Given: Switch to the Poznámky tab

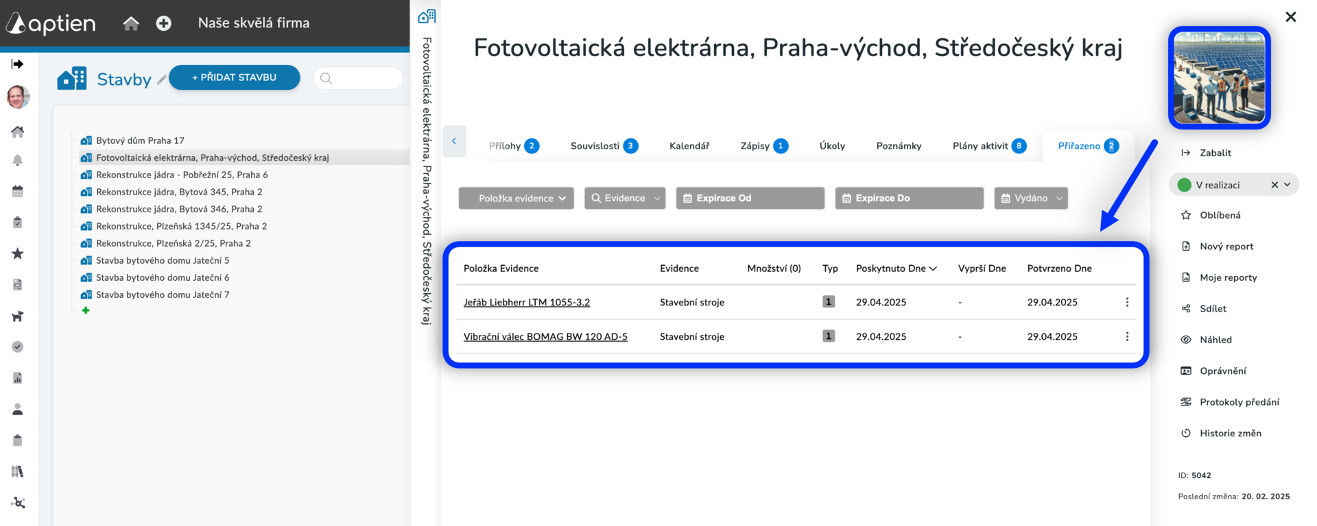Looking at the screenshot, I should (899, 146).
